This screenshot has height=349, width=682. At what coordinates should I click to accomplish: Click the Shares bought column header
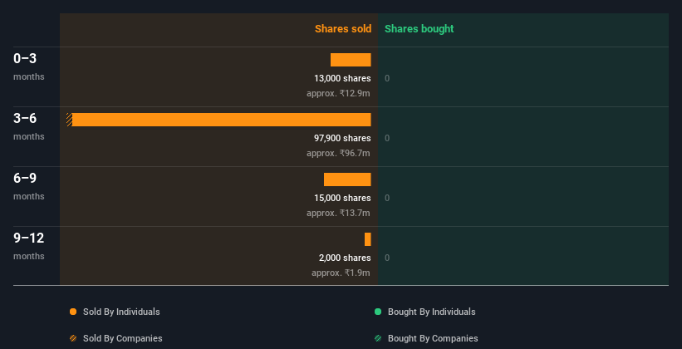pyautogui.click(x=420, y=29)
